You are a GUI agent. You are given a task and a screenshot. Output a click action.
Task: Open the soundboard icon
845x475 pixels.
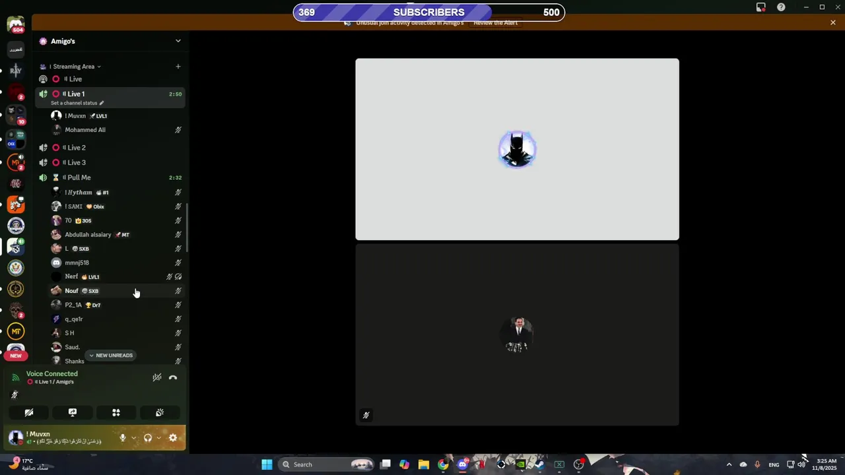160,412
